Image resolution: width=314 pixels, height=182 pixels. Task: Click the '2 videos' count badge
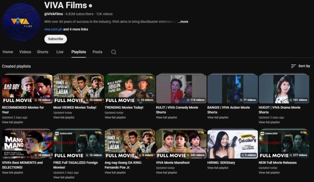[x=249, y=155]
